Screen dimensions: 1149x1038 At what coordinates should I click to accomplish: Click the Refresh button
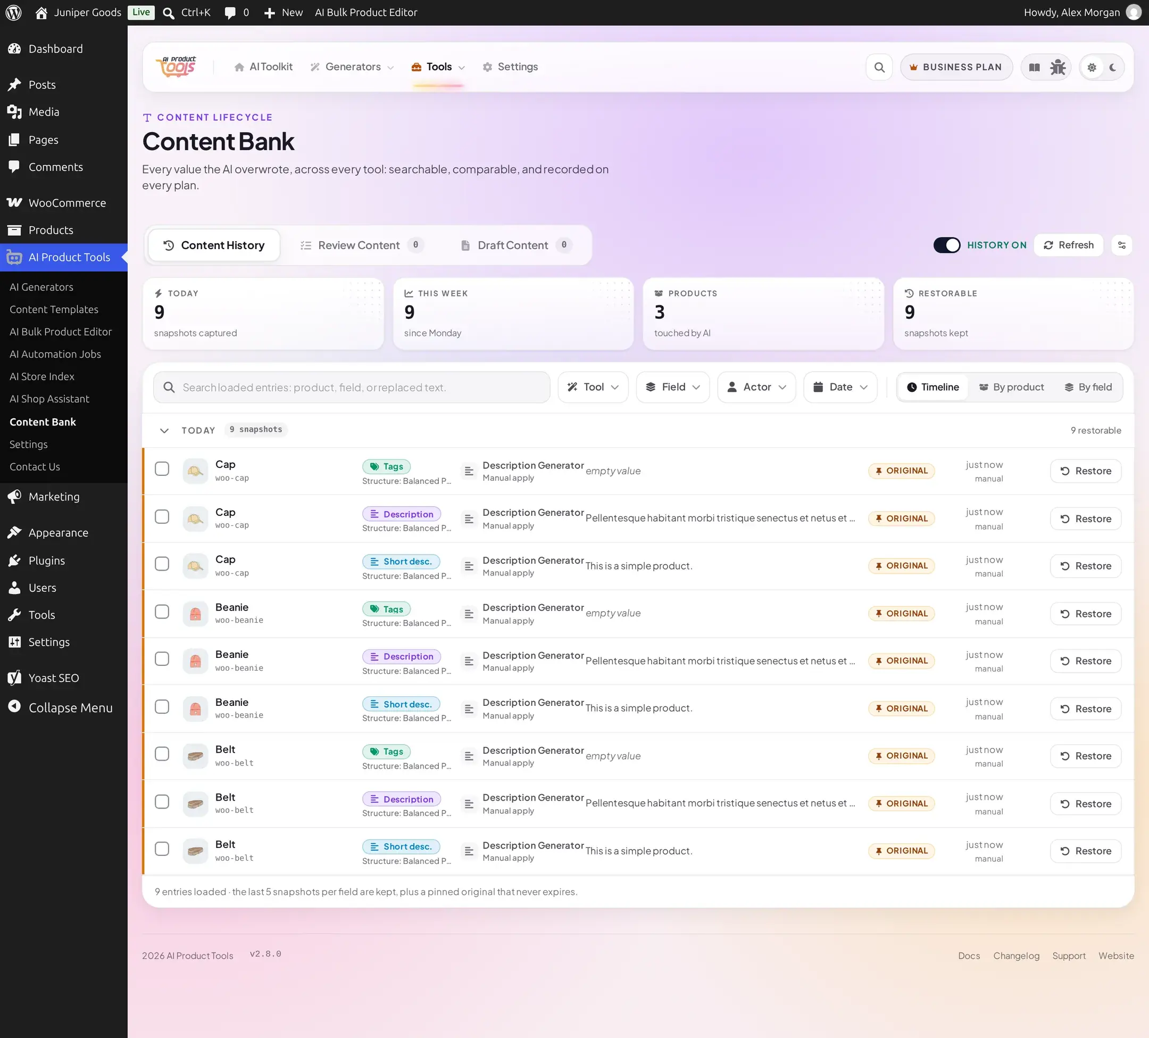point(1069,245)
